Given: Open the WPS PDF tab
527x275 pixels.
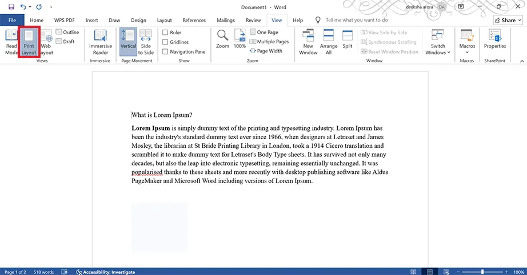Looking at the screenshot, I should tap(65, 20).
